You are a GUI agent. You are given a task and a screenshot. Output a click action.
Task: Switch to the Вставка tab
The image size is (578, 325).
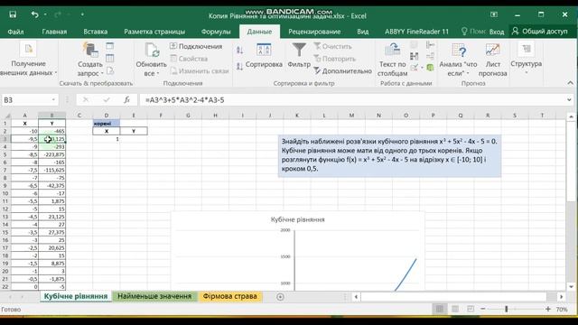coord(96,32)
